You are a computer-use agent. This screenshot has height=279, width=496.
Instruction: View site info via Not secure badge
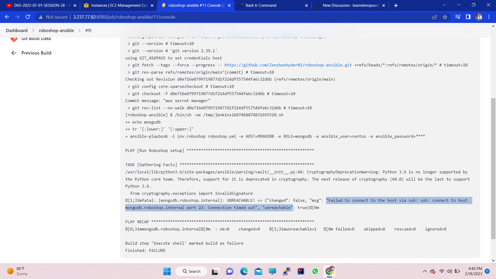coord(53,17)
